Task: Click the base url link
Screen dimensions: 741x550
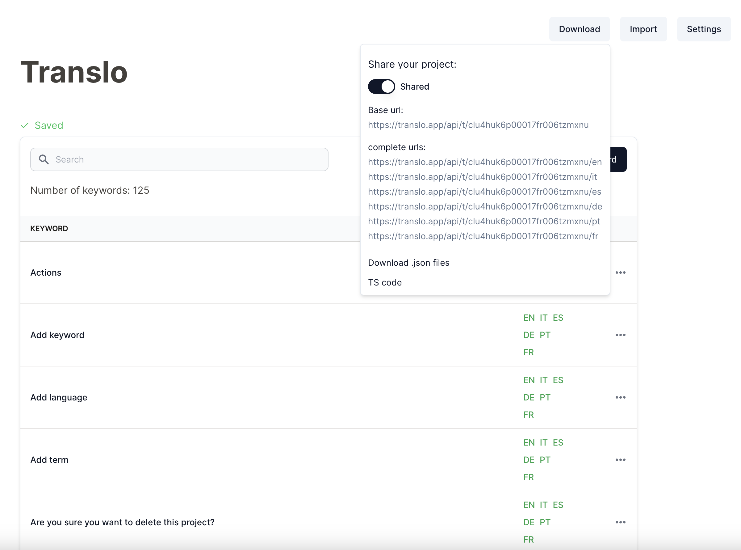Action: tap(478, 125)
